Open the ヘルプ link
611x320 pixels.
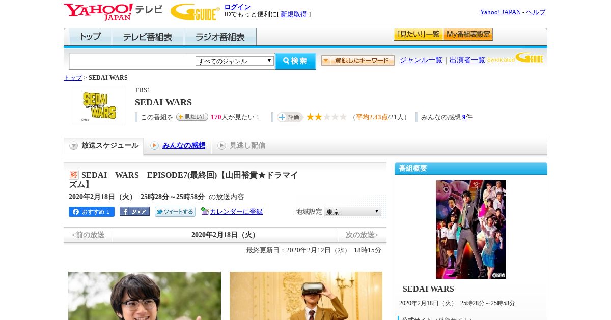(x=536, y=12)
